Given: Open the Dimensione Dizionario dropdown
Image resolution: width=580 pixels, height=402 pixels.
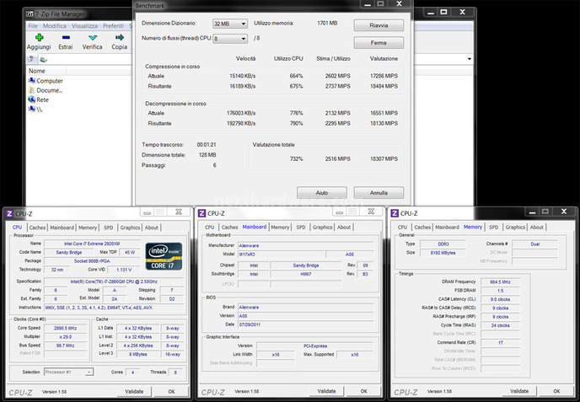Looking at the screenshot, I should point(230,24).
